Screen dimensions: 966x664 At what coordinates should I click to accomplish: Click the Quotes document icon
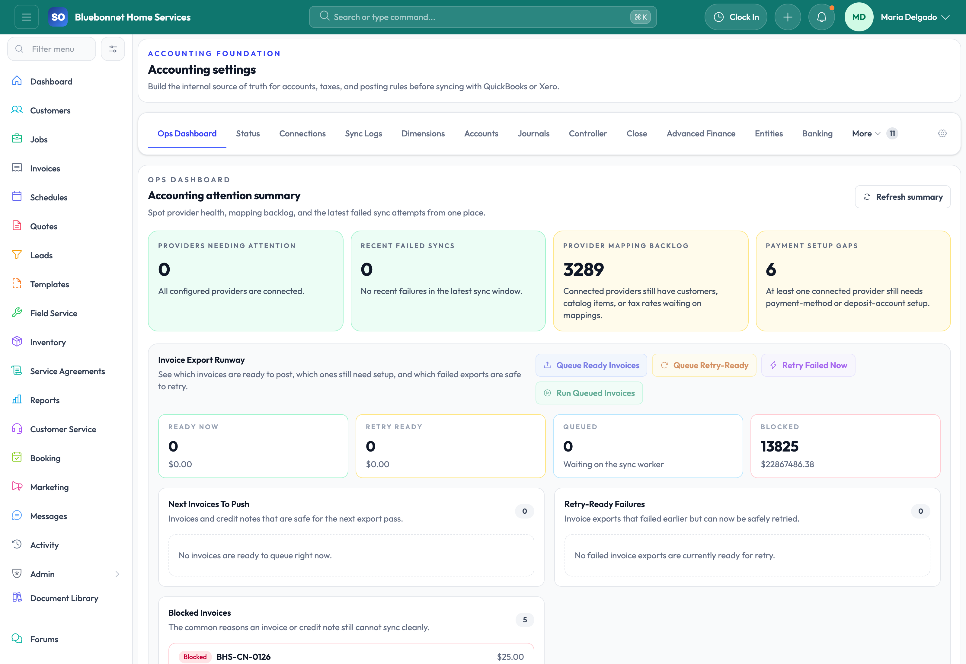[17, 225]
